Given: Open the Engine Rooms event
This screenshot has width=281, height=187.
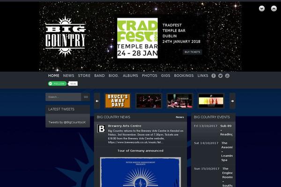Looking at the screenshot, I should tap(228, 177).
